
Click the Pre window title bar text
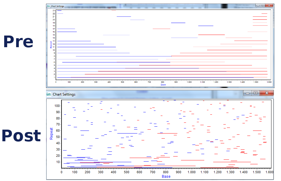57,6
